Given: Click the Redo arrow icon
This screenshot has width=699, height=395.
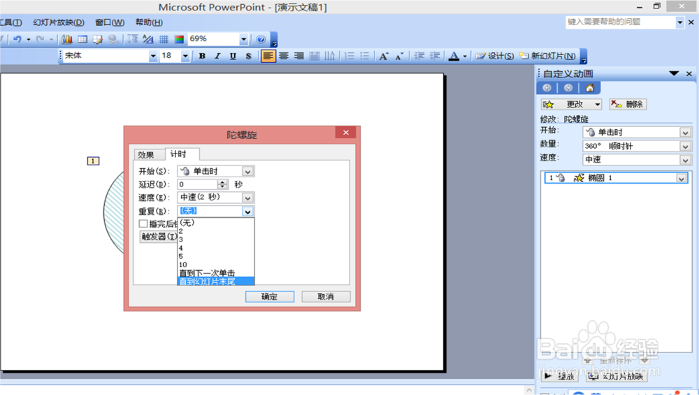Looking at the screenshot, I should 40,39.
